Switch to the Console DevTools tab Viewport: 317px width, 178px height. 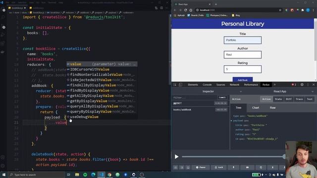click(207, 85)
